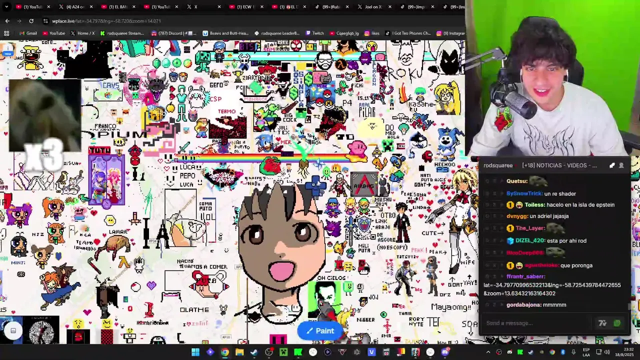This screenshot has width=640, height=360.
Task: Open the Windows Start menu
Action: (195, 352)
